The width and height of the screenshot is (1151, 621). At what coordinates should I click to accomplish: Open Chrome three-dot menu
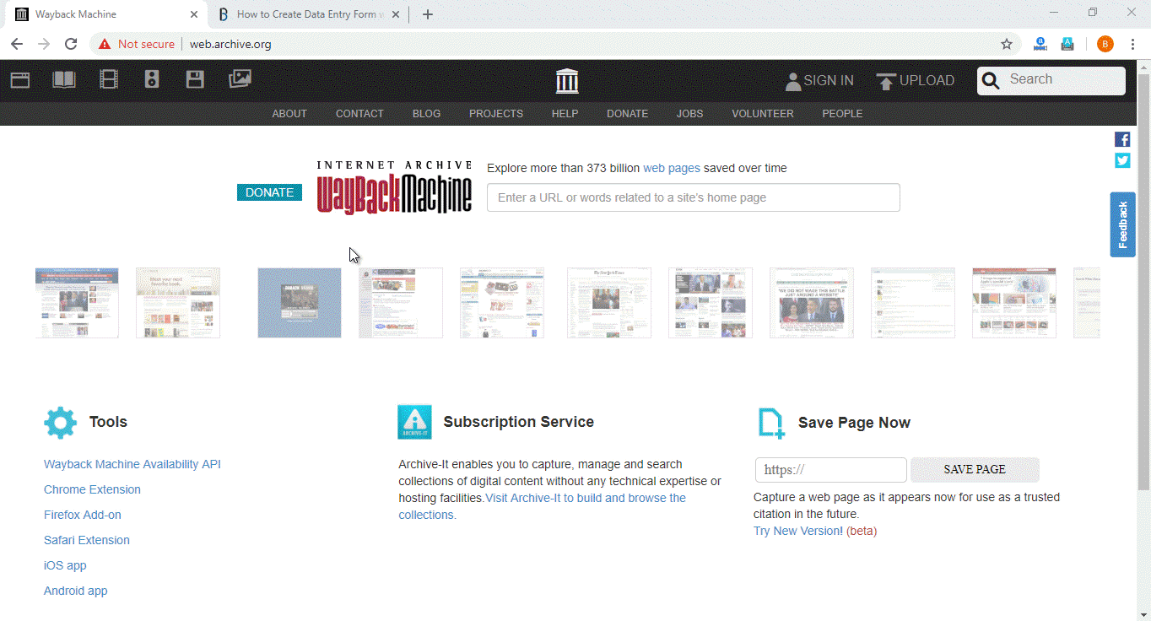pyautogui.click(x=1132, y=44)
